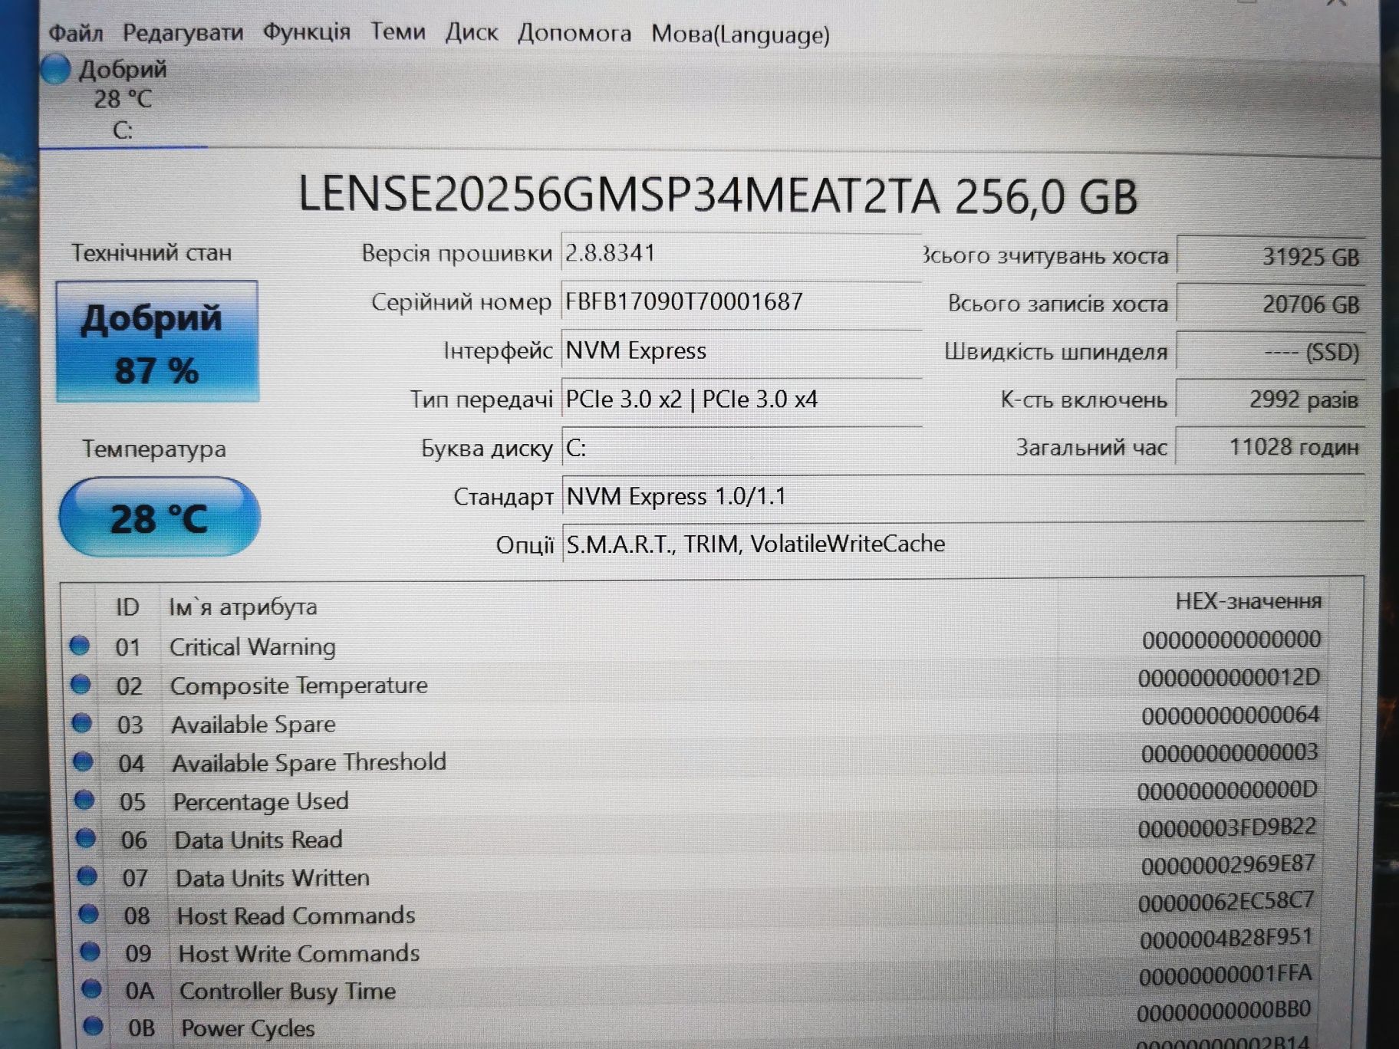
Task: Click total host writes value 20706 GB
Action: (x=1271, y=304)
